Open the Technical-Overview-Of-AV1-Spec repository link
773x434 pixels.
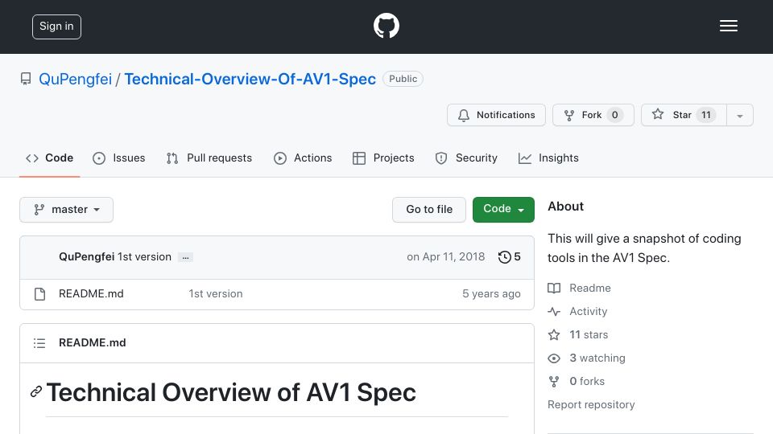click(x=250, y=79)
